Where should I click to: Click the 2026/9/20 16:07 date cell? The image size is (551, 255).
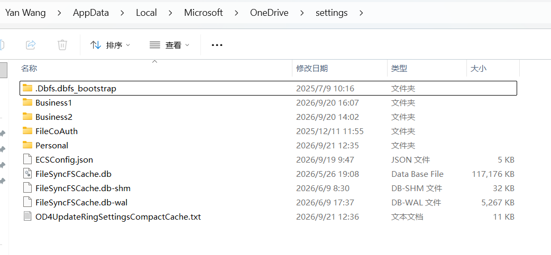point(327,103)
